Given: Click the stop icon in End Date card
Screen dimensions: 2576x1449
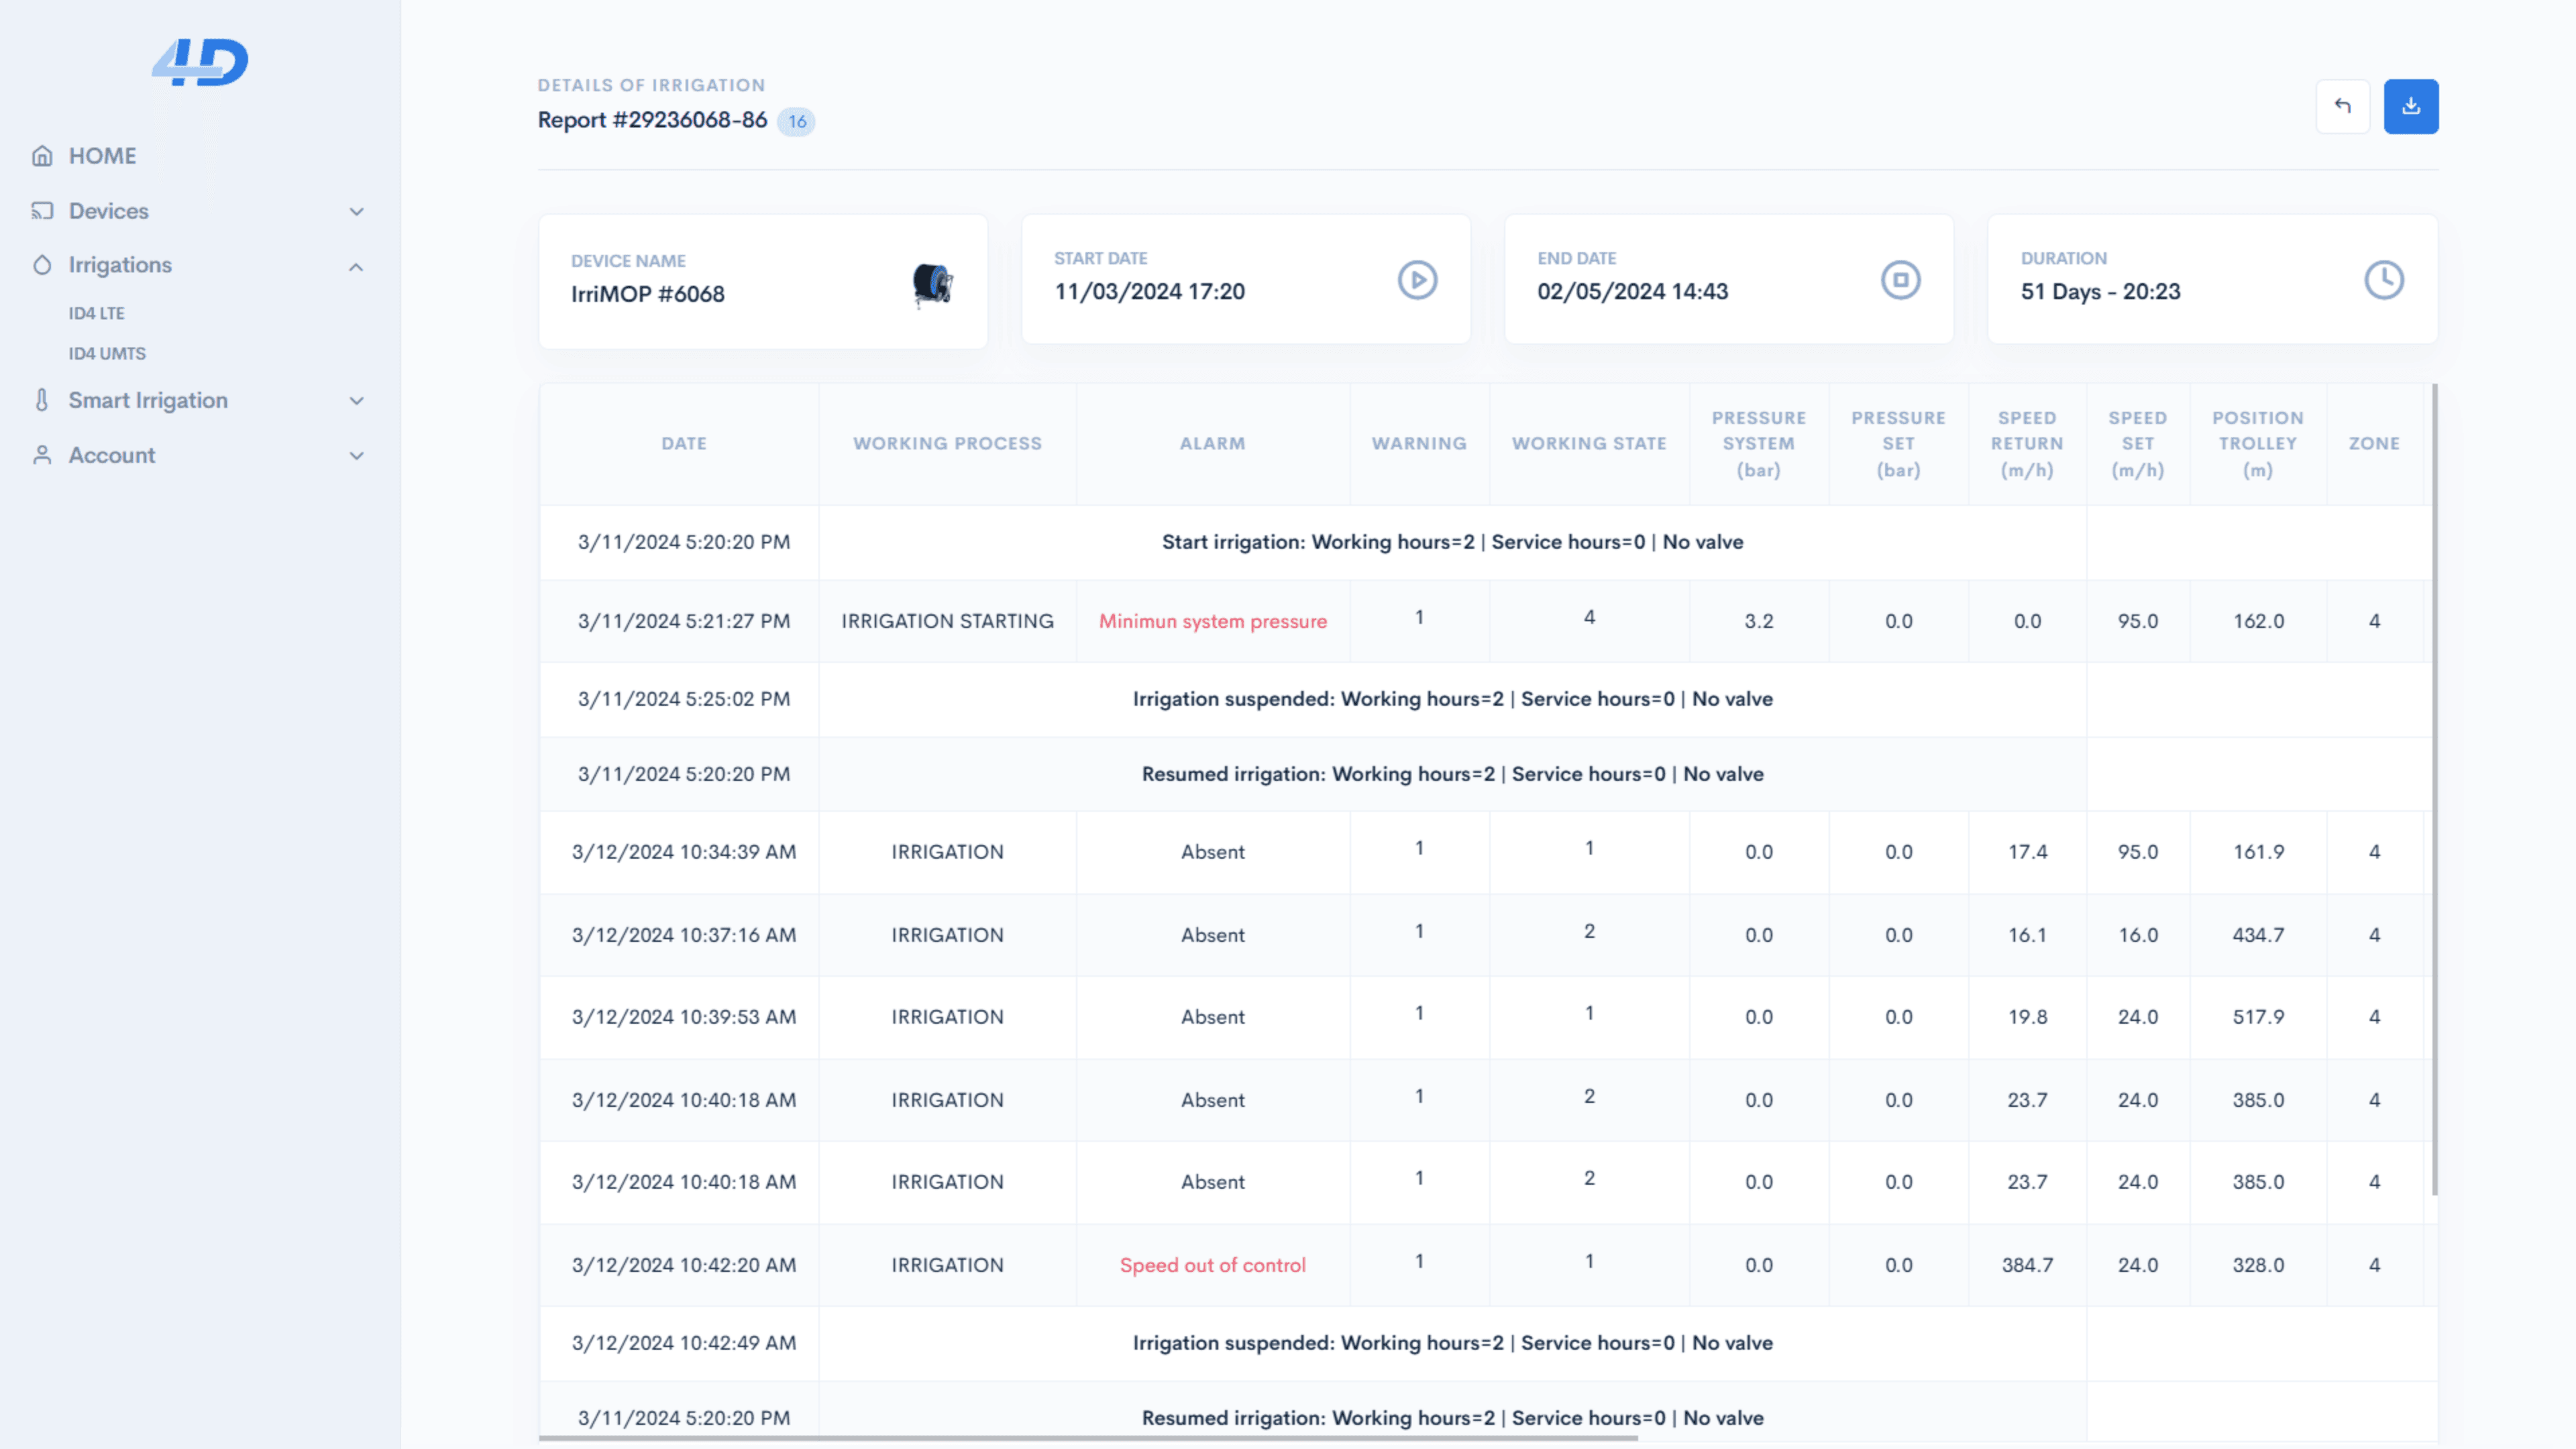Looking at the screenshot, I should click(x=1900, y=280).
